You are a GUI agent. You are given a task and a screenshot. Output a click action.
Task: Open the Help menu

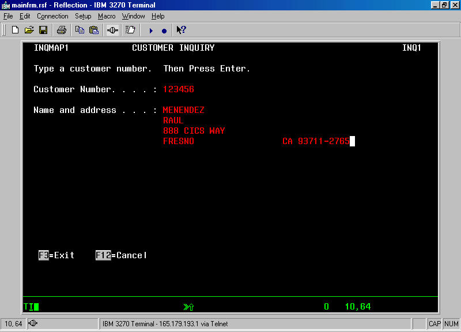(x=158, y=16)
